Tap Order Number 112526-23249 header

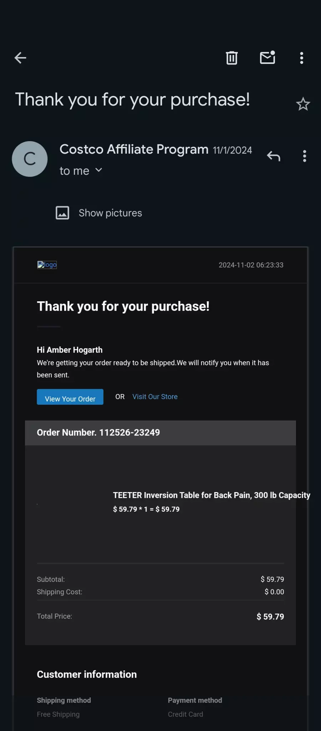point(160,433)
